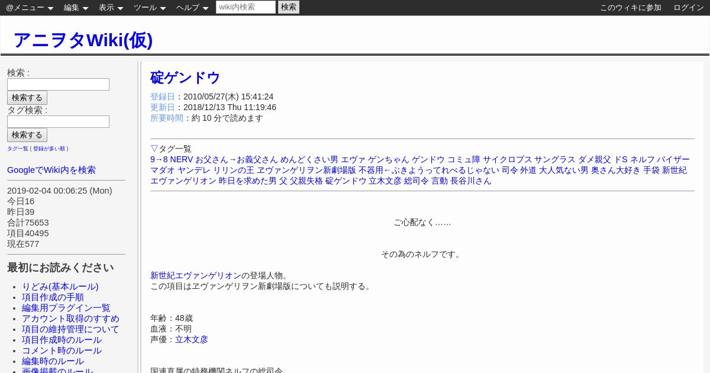Viewport: 710px width, 373px height.
Task: Open the NERV tag
Action: click(x=182, y=159)
